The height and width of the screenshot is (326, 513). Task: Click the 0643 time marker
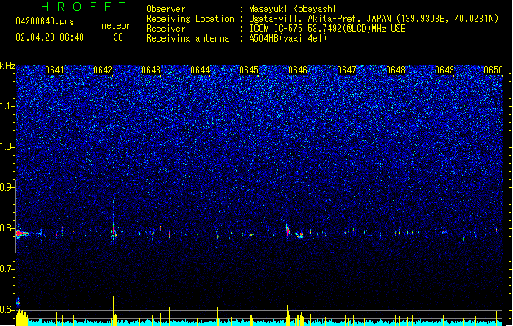pyautogui.click(x=151, y=70)
